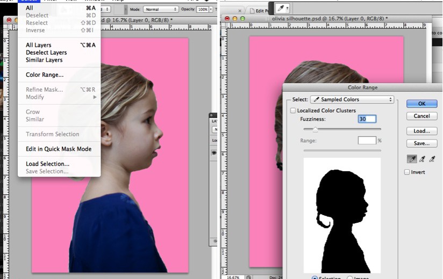The image size is (443, 279).
Task: Click olivia silhouette.psd window title
Action: pos(330,19)
